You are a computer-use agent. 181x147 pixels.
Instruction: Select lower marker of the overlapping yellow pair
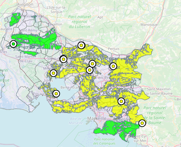pos(89,70)
